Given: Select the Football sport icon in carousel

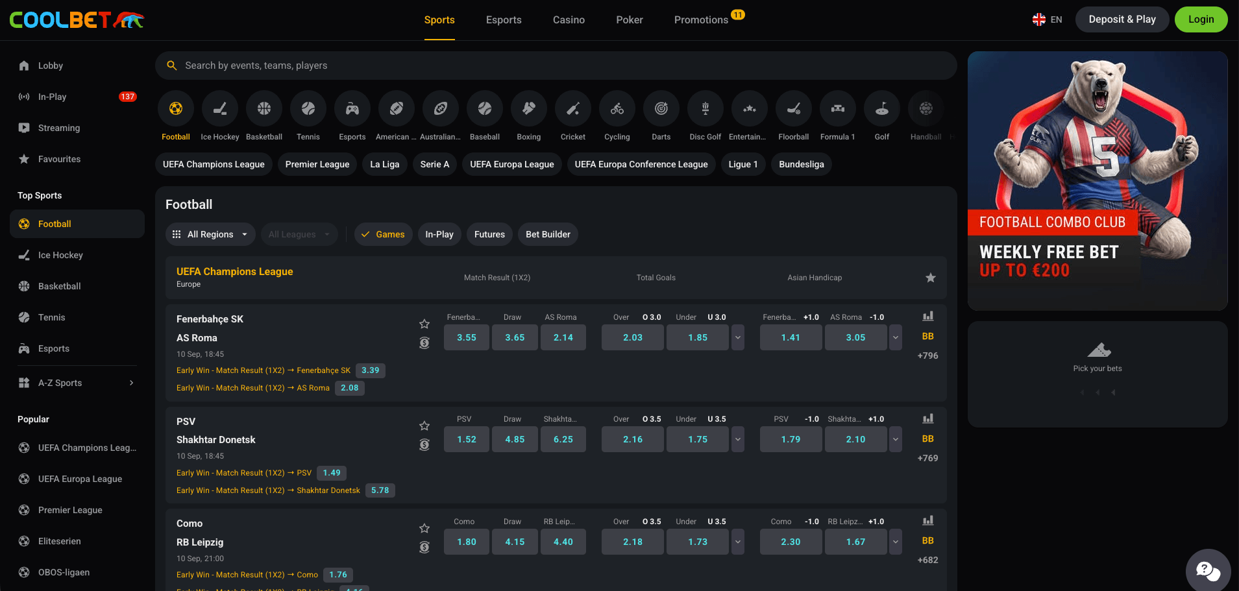Looking at the screenshot, I should (176, 109).
